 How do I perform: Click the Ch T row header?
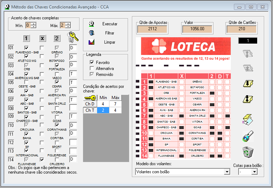(90, 110)
